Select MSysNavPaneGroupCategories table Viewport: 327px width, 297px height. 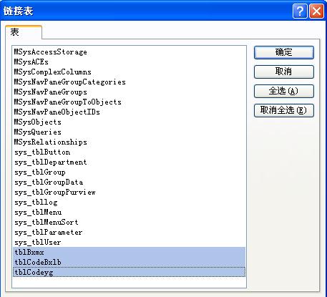point(129,82)
